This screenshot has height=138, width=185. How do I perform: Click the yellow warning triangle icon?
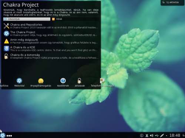pyautogui.click(x=6, y=41)
